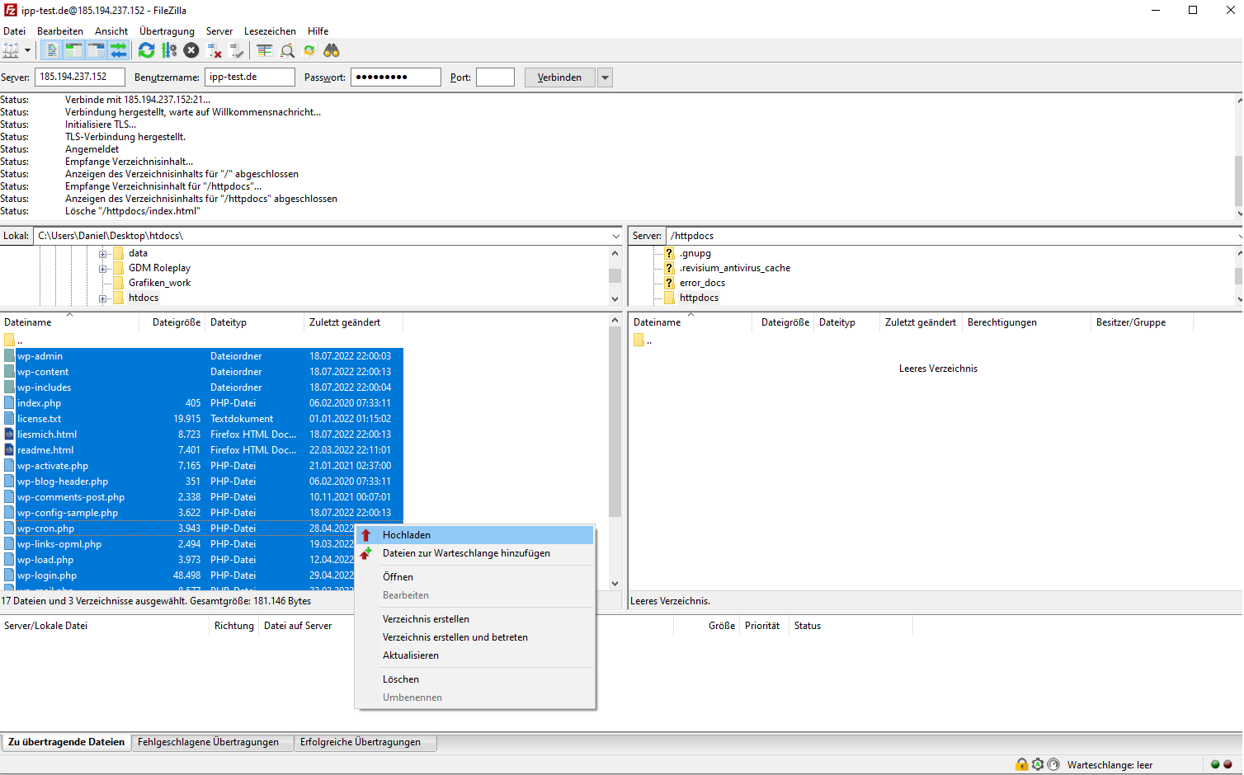Screen dimensions: 1244x775
Task: Choose Dateien zur Warteschlange hinzufügen
Action: pyautogui.click(x=474, y=553)
